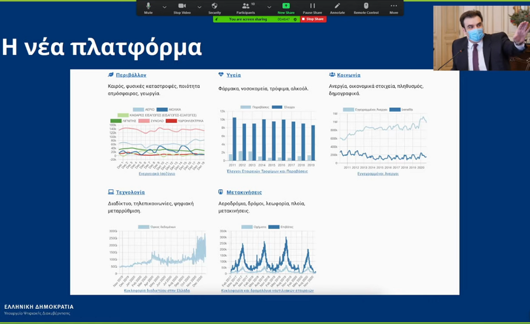Mute the microphone in Zoom toolbar
This screenshot has height=324, width=530.
pyautogui.click(x=148, y=8)
